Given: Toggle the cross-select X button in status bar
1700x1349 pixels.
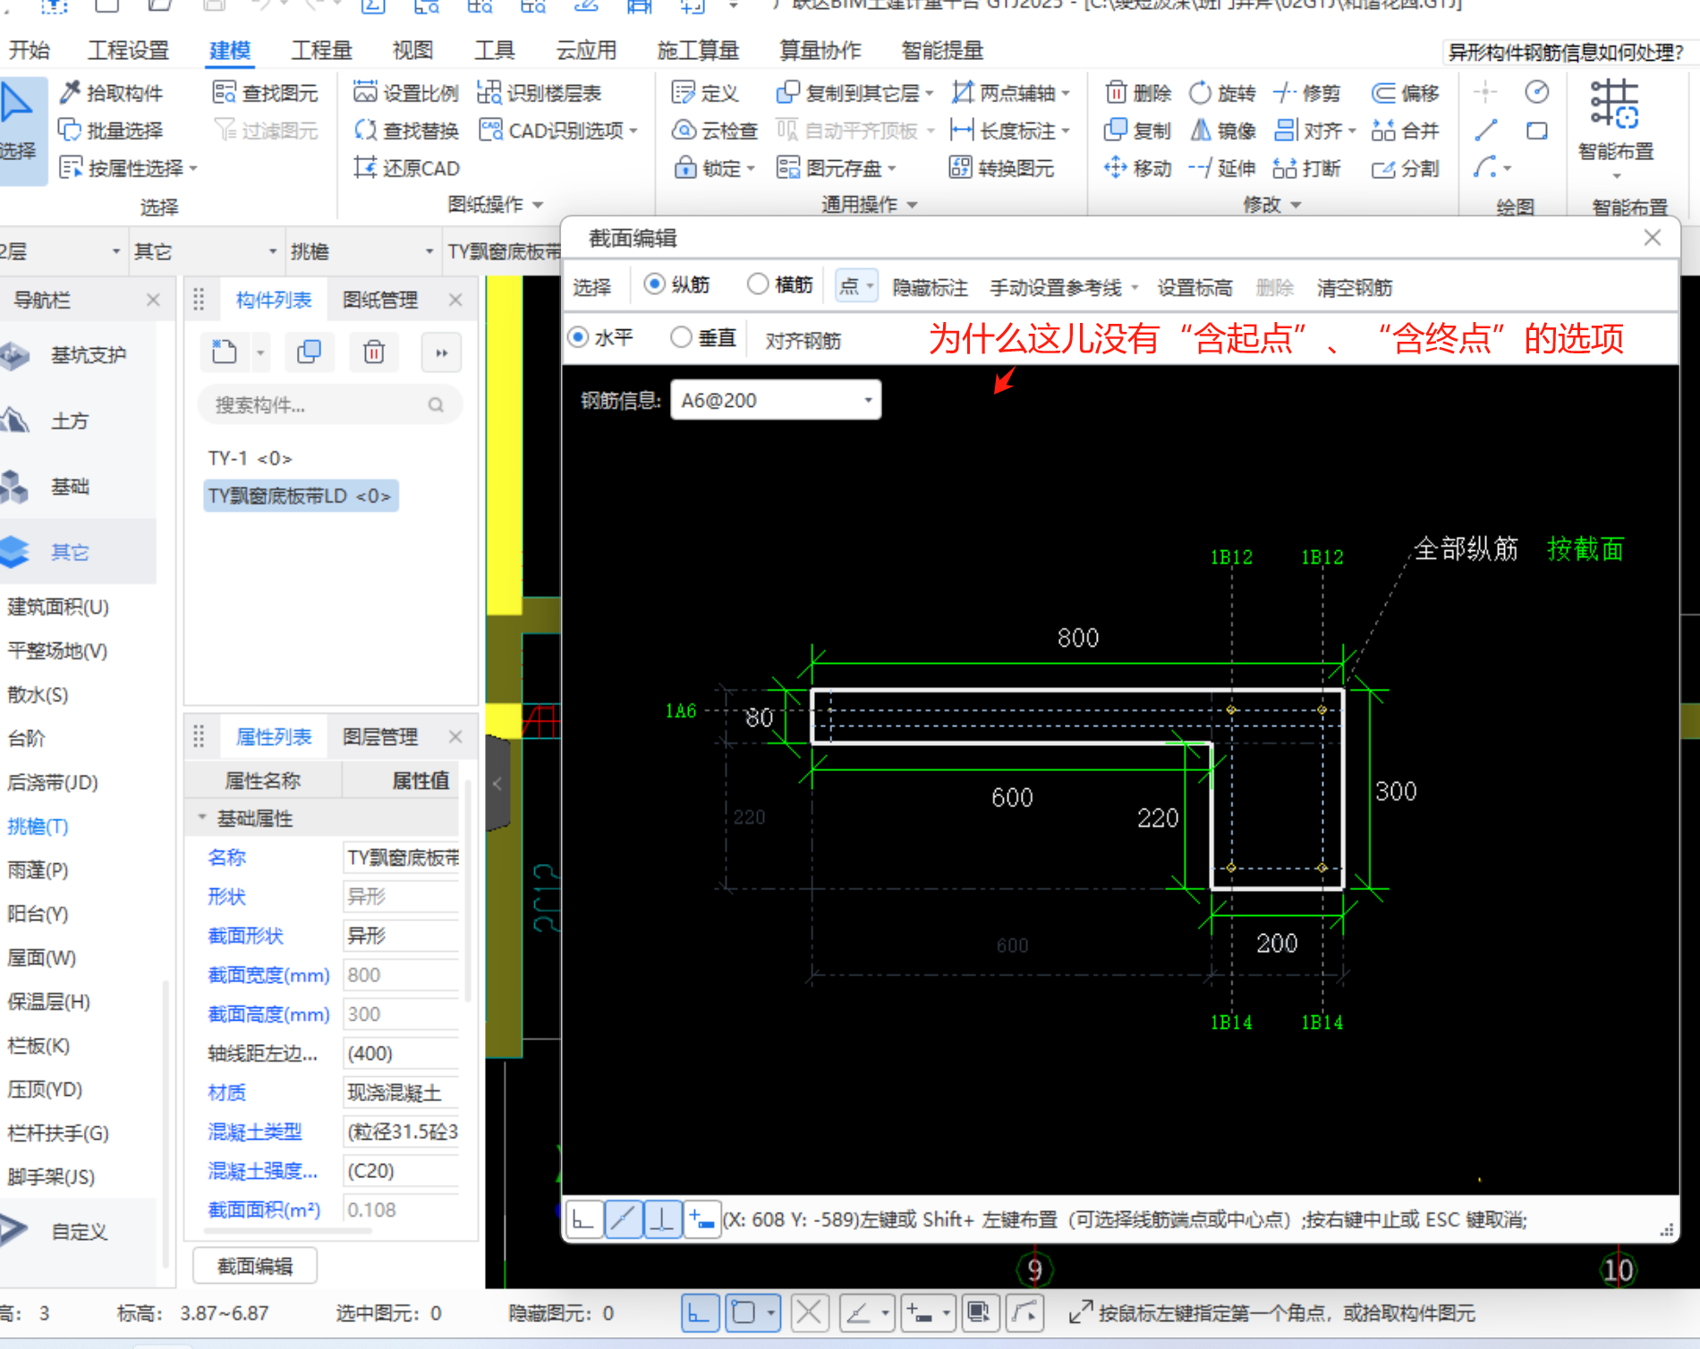Looking at the screenshot, I should pos(809,1313).
